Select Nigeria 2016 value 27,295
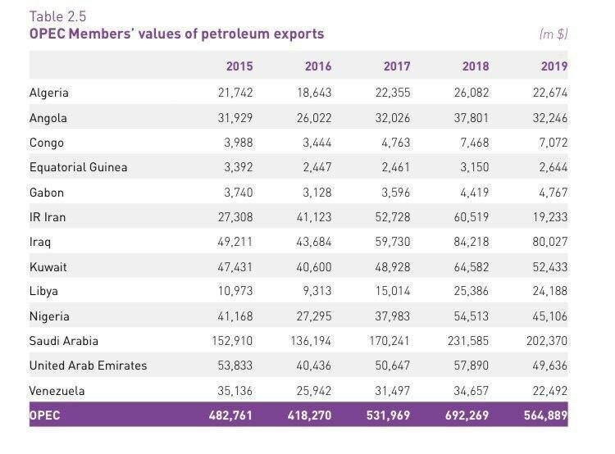This screenshot has height=454, width=615. (314, 316)
